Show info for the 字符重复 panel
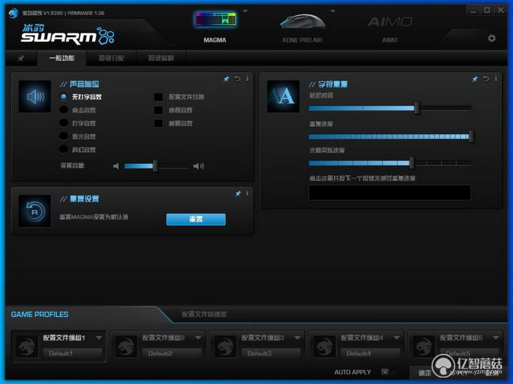The image size is (513, 384). pos(496,79)
